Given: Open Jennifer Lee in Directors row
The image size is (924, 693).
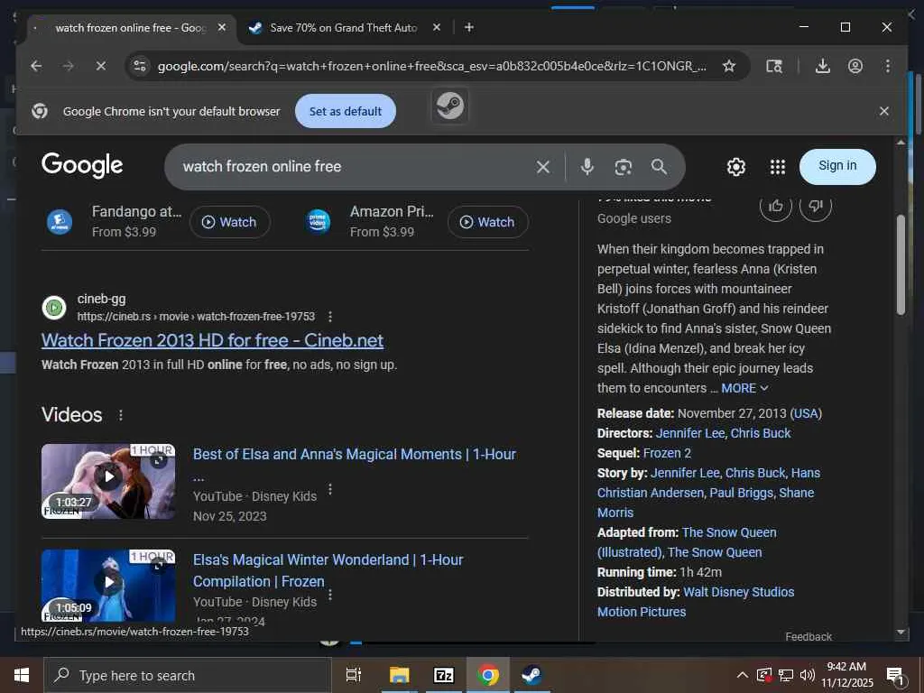Looking at the screenshot, I should (690, 433).
